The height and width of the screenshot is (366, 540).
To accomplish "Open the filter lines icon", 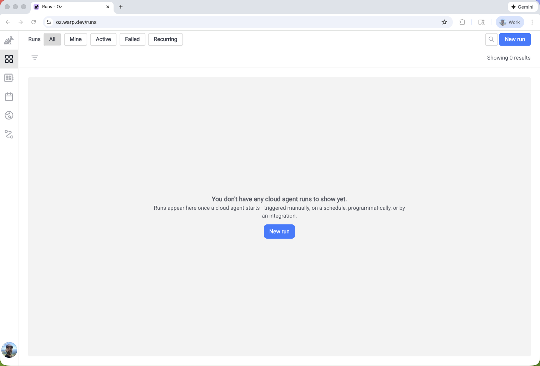I will (x=35, y=58).
